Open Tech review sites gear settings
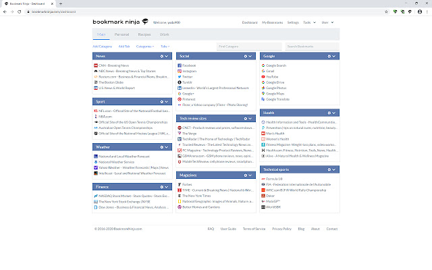This screenshot has width=432, height=270. (x=246, y=119)
